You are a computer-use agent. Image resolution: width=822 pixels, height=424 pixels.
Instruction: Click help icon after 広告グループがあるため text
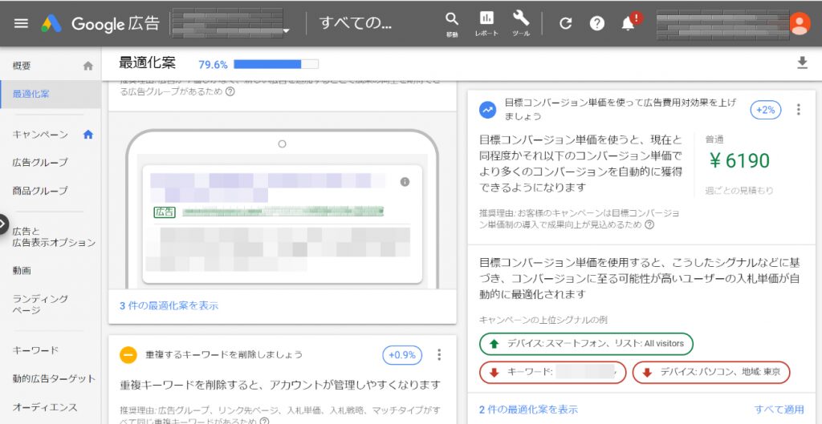point(230,91)
